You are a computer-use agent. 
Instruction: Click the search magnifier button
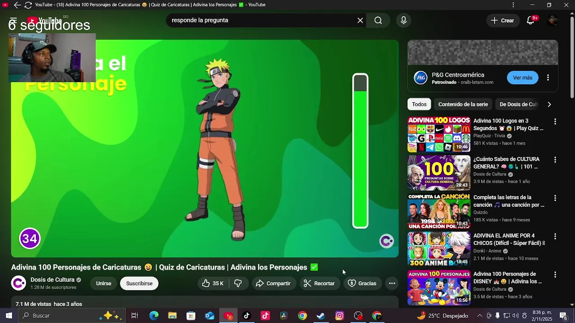tap(378, 20)
